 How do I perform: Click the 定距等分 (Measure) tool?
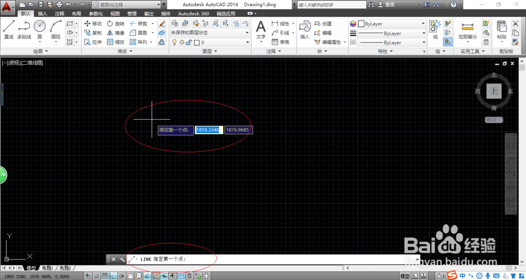tap(468, 30)
